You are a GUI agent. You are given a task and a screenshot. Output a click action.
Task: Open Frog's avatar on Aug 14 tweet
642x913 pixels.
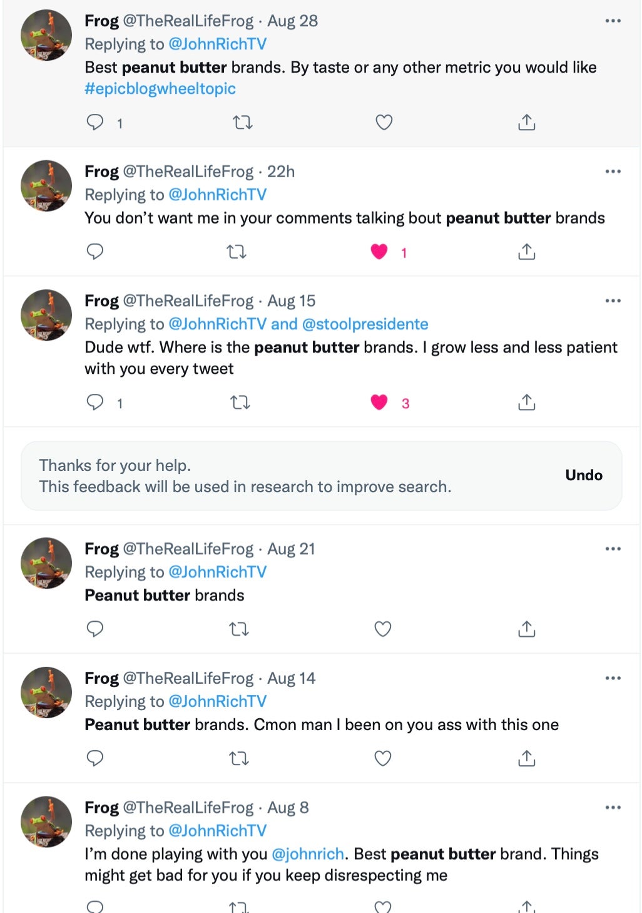46,692
